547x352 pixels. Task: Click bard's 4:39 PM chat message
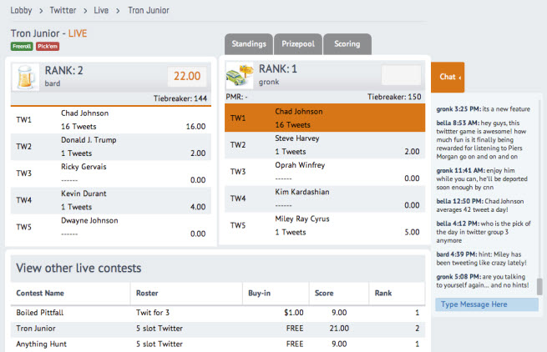pyautogui.click(x=481, y=259)
